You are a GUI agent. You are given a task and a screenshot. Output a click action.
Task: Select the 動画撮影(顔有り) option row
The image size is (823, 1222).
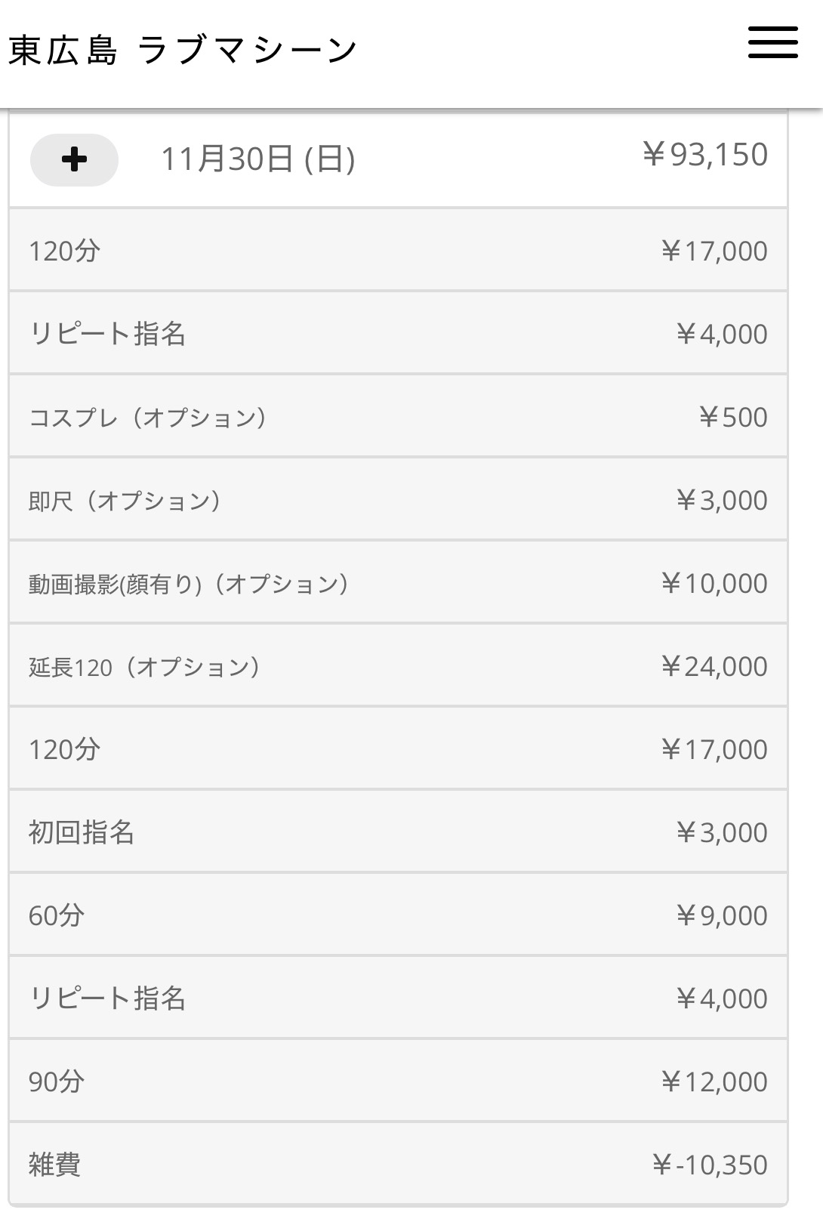click(x=398, y=583)
